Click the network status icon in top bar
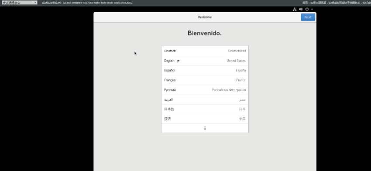Image resolution: width=371 pixels, height=171 pixels. (x=295, y=9)
